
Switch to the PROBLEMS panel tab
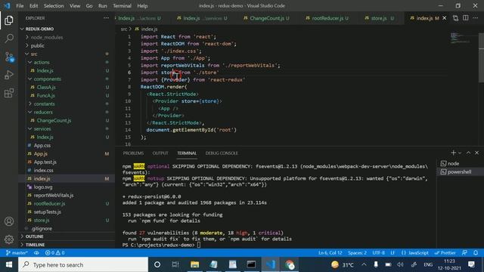(x=133, y=153)
